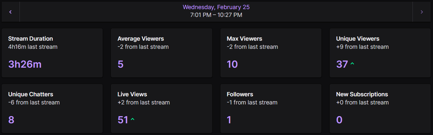Go to the previous stream with left chevron
Image resolution: width=433 pixels, height=135 pixels.
10,12
